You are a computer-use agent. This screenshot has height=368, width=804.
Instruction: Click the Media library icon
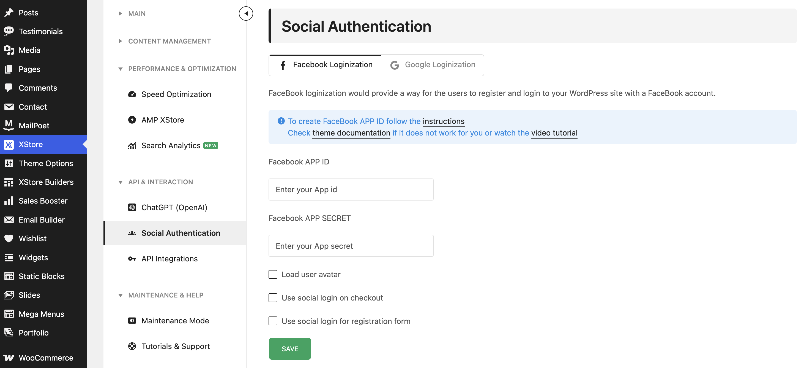pos(9,50)
